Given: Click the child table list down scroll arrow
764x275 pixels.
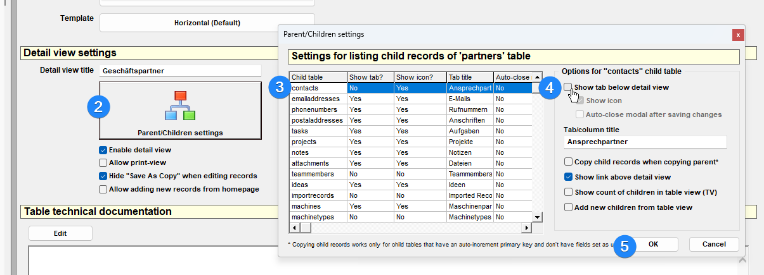Looking at the screenshot, I should 538,217.
